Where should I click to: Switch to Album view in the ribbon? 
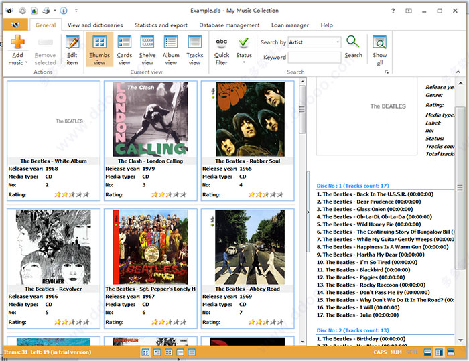pyautogui.click(x=171, y=50)
